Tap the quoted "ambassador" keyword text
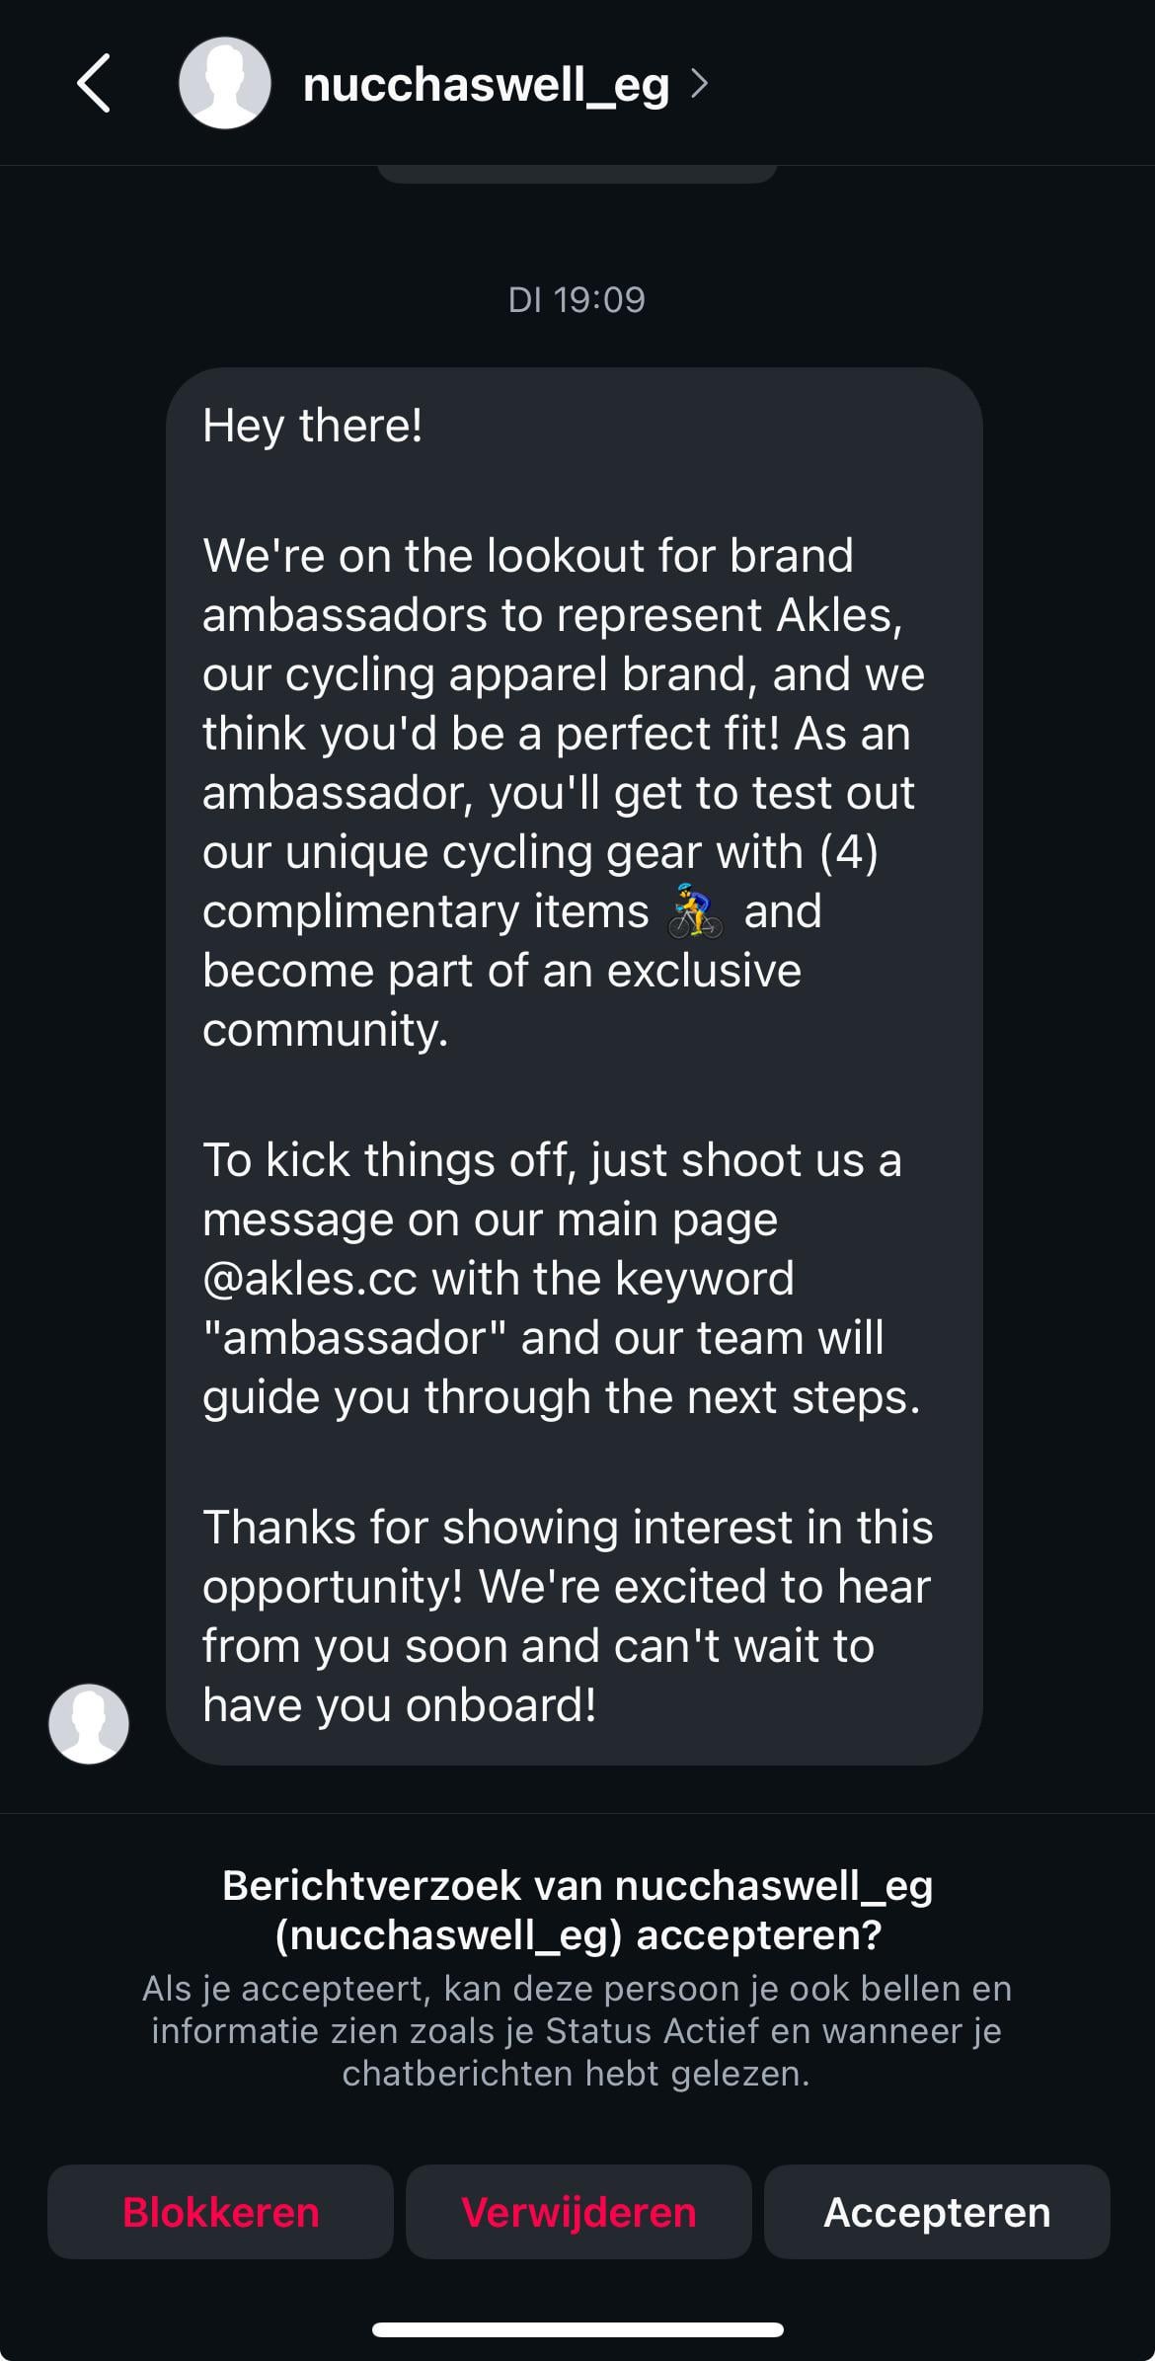Screen dimensions: 1155x2361 [354, 1337]
